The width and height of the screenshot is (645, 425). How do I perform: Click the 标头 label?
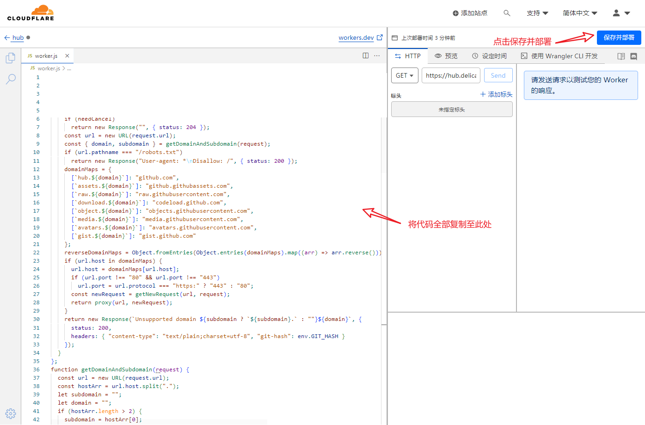pos(396,96)
